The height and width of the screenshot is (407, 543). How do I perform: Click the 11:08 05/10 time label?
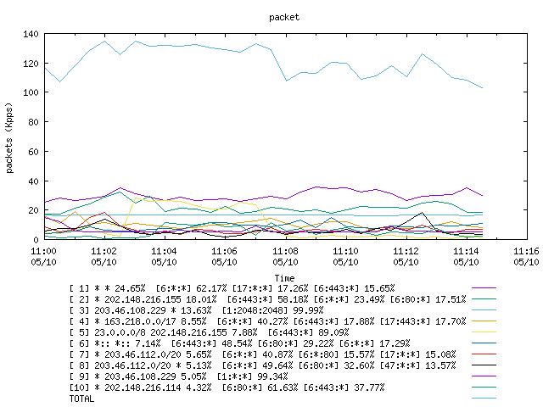point(285,256)
